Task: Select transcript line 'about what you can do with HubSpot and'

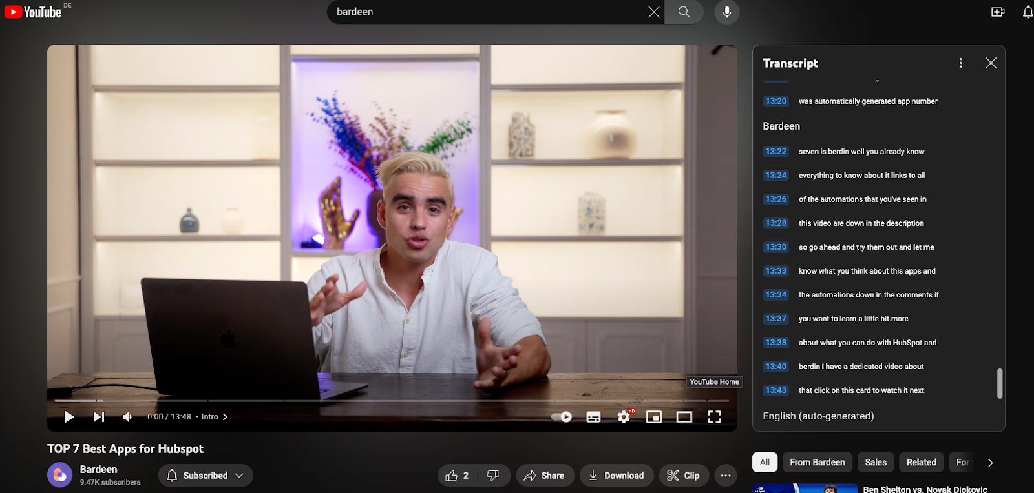Action: [x=867, y=343]
